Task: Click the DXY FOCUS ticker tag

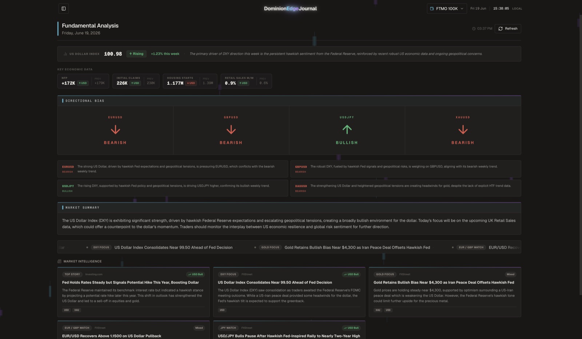Action: pyautogui.click(x=101, y=247)
